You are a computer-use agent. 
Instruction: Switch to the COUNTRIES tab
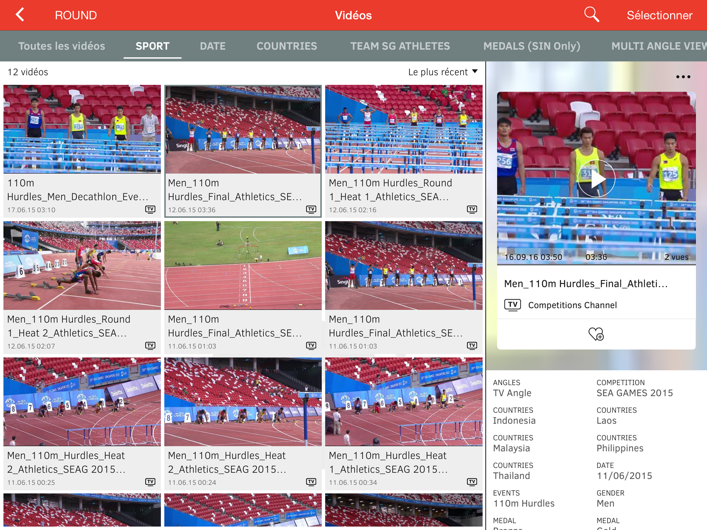coord(286,46)
